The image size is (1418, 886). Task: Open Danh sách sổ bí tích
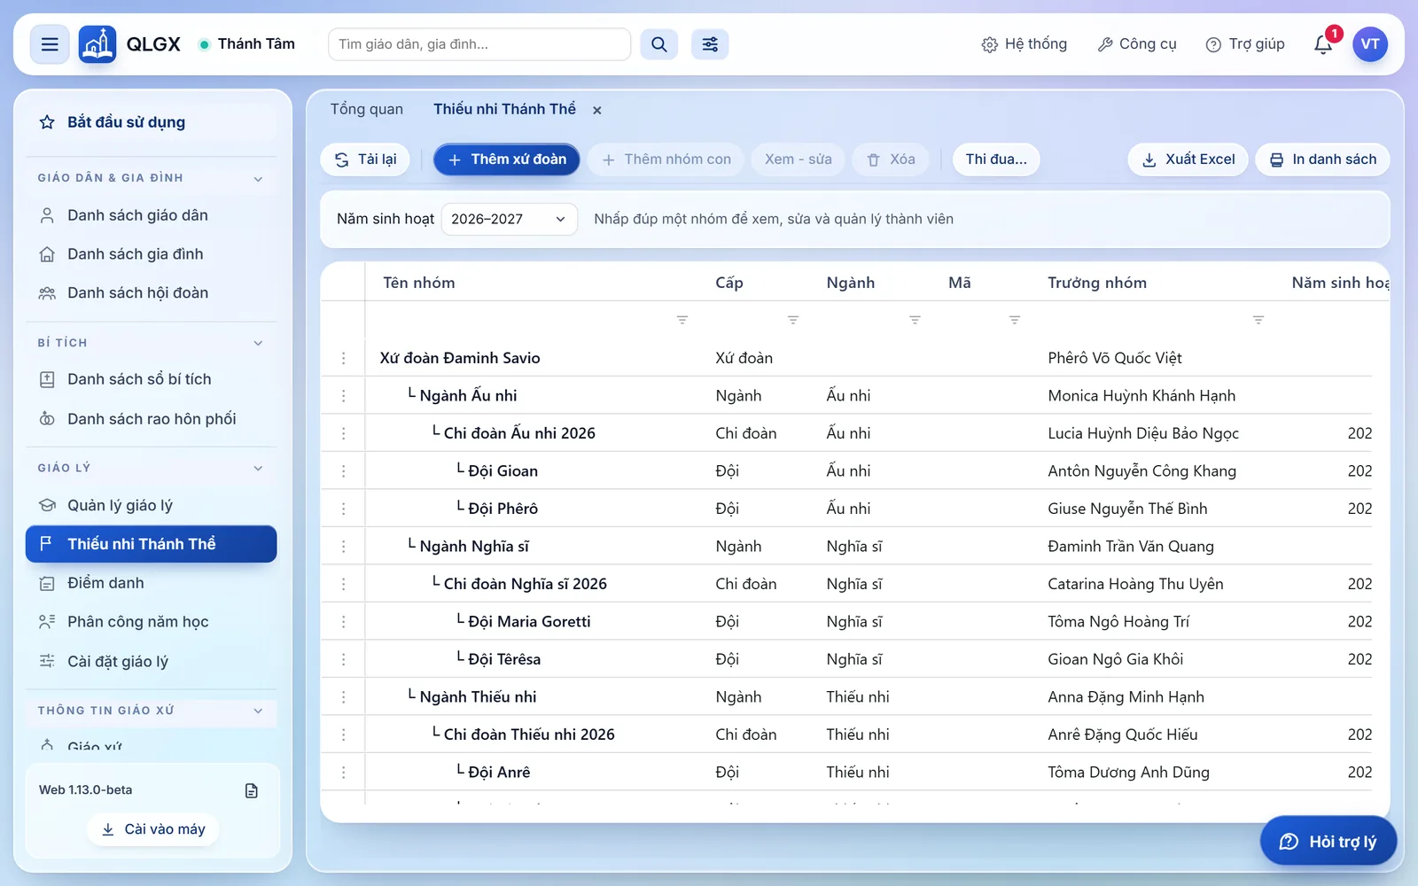tap(151, 379)
